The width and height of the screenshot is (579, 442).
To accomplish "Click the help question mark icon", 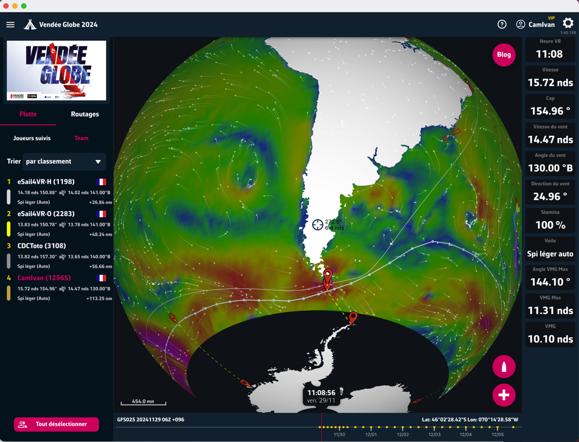I will pos(502,24).
